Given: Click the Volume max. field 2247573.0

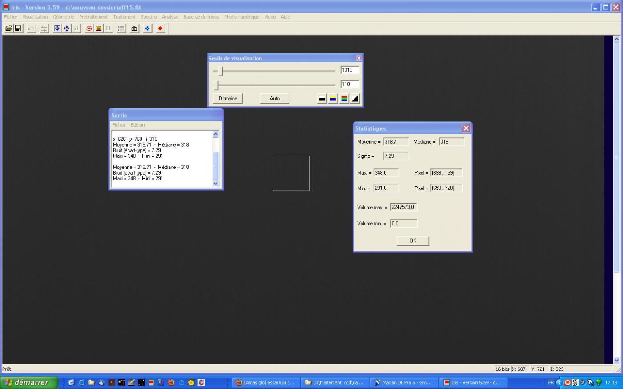Looking at the screenshot, I should 404,207.
